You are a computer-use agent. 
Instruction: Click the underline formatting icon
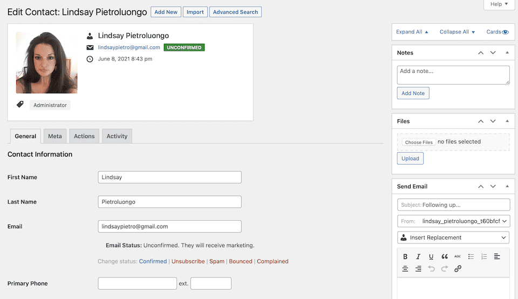[431, 257]
